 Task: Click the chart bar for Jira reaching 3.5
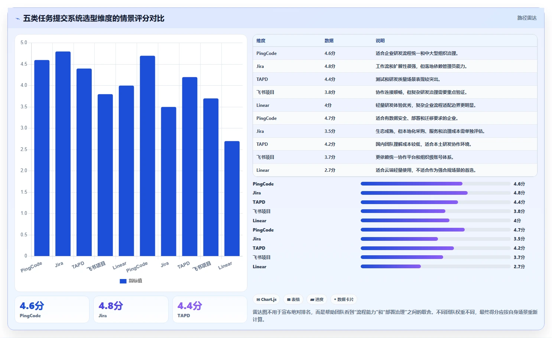pyautogui.click(x=169, y=181)
